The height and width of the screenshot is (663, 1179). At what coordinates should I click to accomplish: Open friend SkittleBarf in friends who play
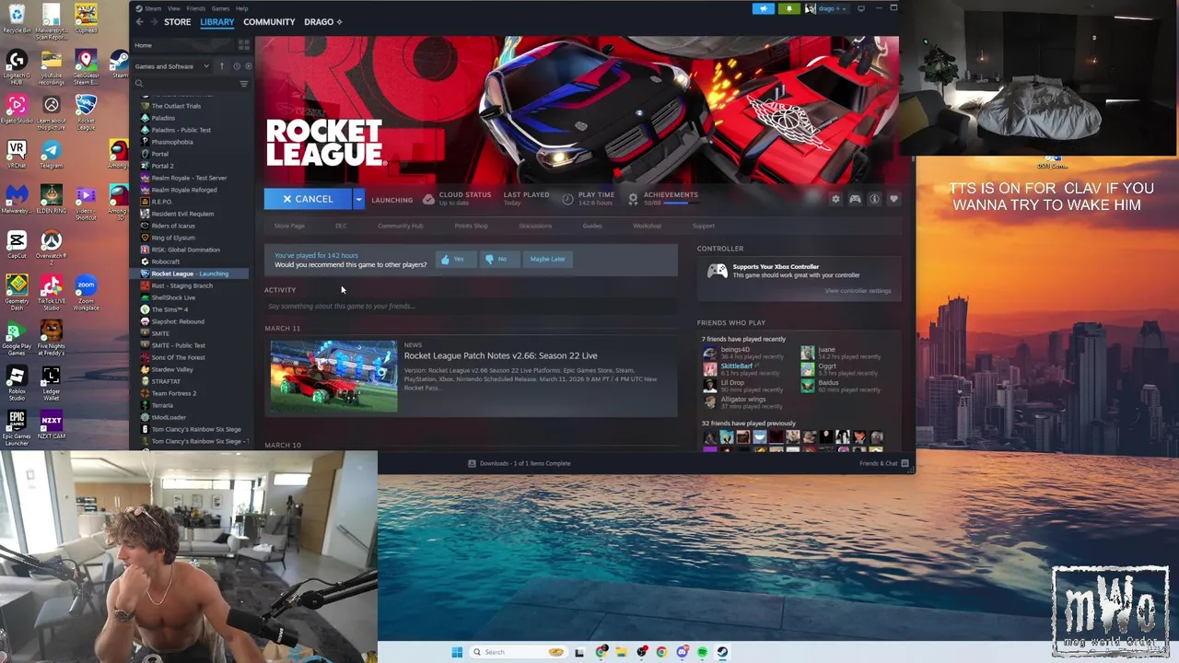click(736, 366)
